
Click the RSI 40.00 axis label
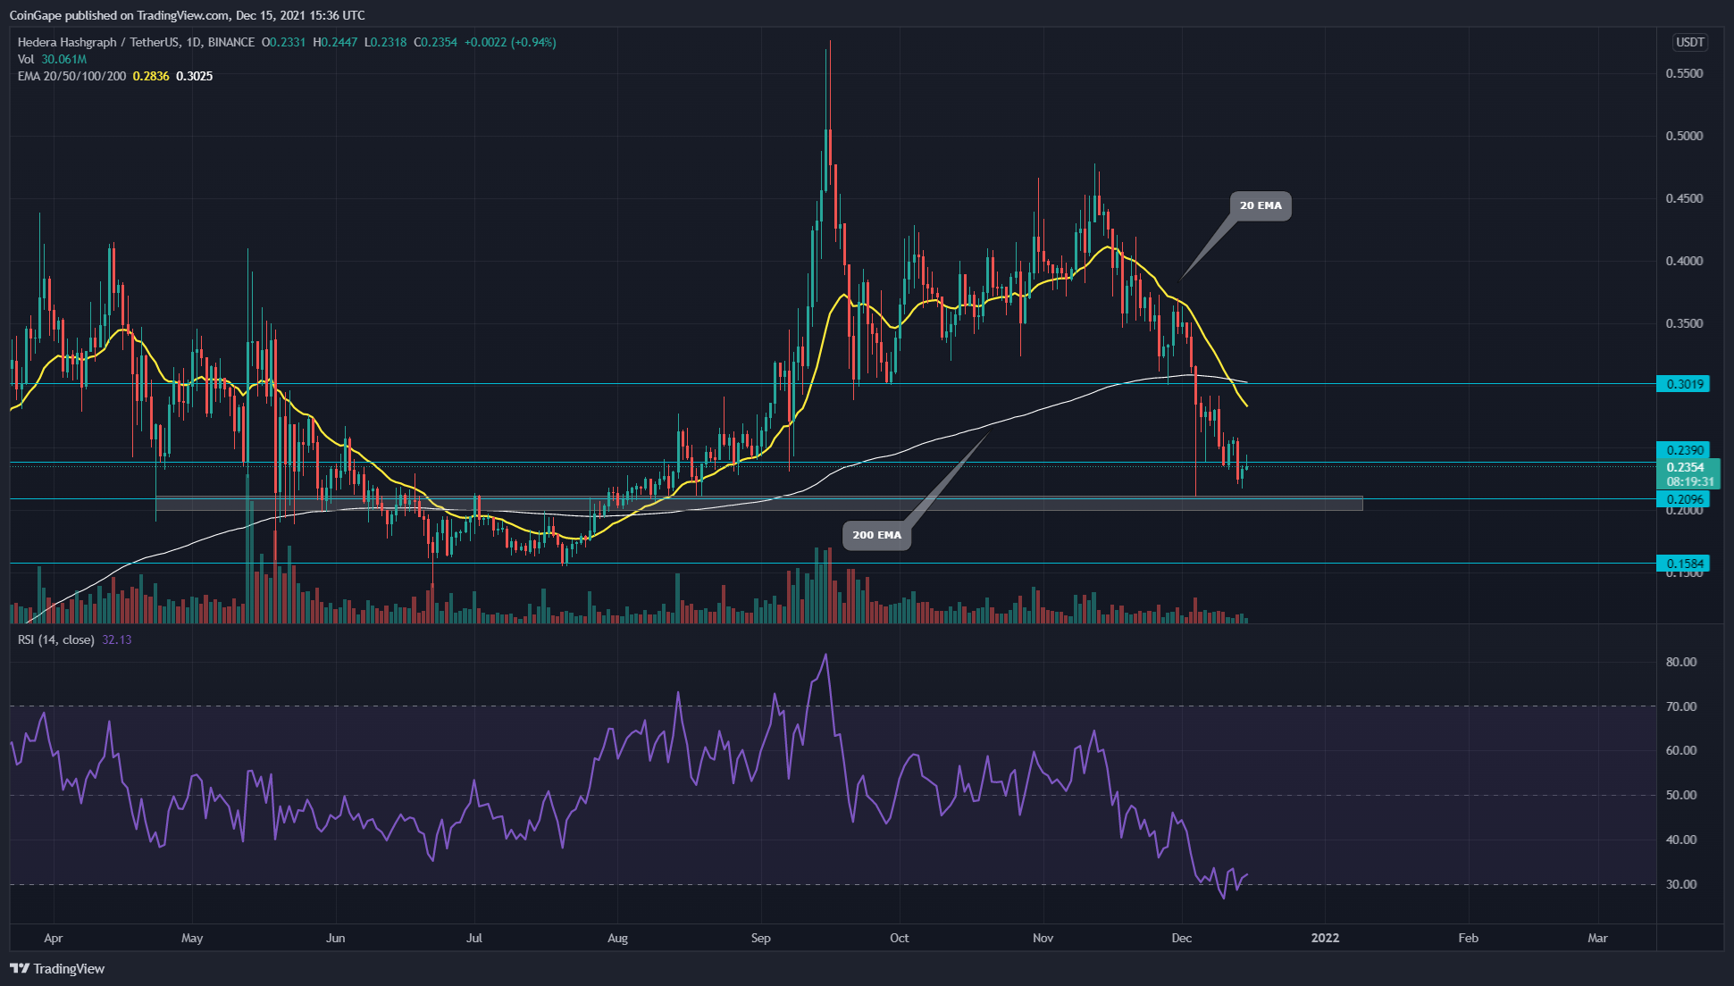(x=1681, y=840)
